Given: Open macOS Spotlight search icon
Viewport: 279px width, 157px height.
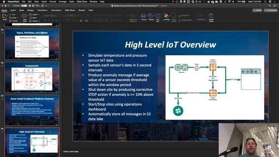Looking at the screenshot, I should coord(265,2).
